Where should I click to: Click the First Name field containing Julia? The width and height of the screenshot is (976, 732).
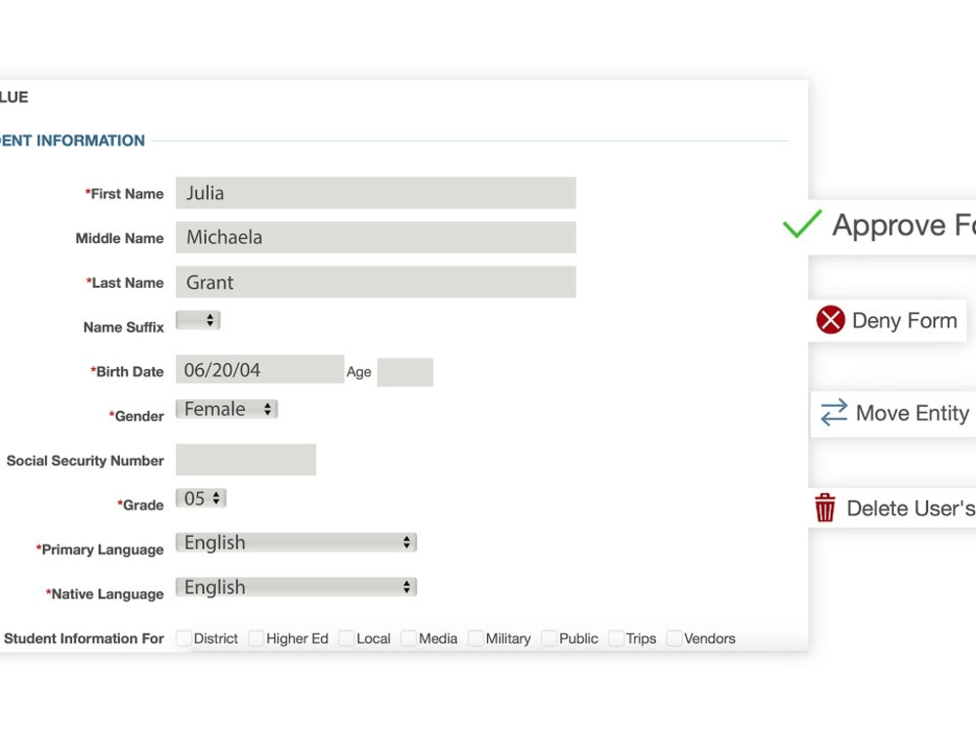pos(376,193)
